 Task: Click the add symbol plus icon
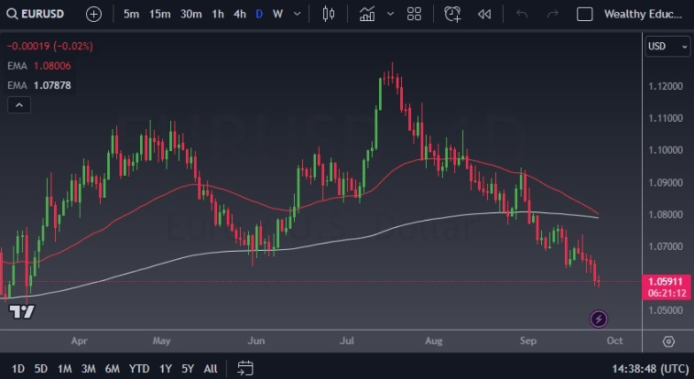click(93, 14)
